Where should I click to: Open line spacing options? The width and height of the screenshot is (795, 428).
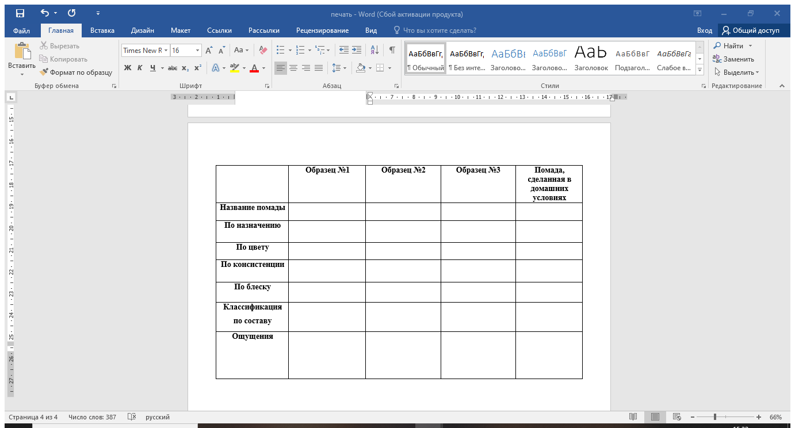tap(339, 68)
